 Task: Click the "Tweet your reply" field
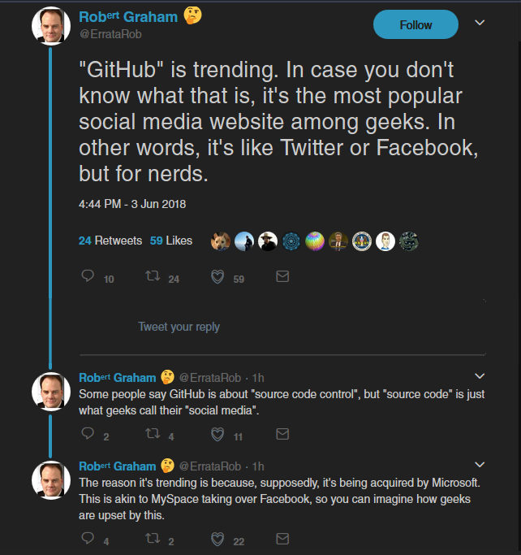point(179,327)
